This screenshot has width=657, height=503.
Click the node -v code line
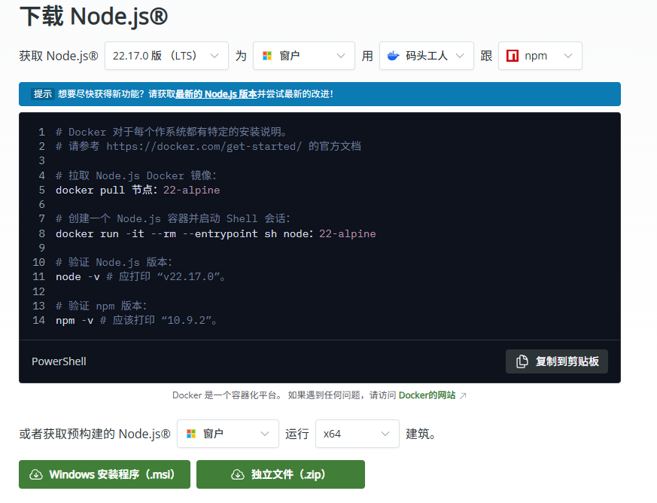coord(141,276)
